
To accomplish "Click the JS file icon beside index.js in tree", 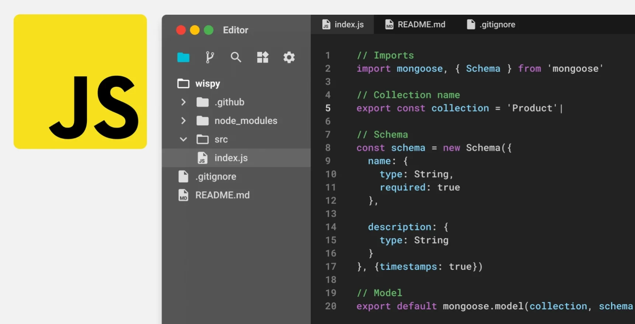I will tap(202, 158).
